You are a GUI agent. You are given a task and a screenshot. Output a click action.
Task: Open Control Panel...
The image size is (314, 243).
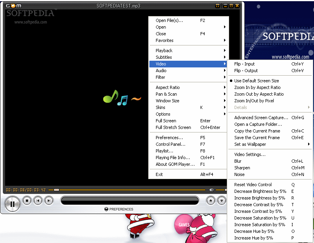click(188, 144)
